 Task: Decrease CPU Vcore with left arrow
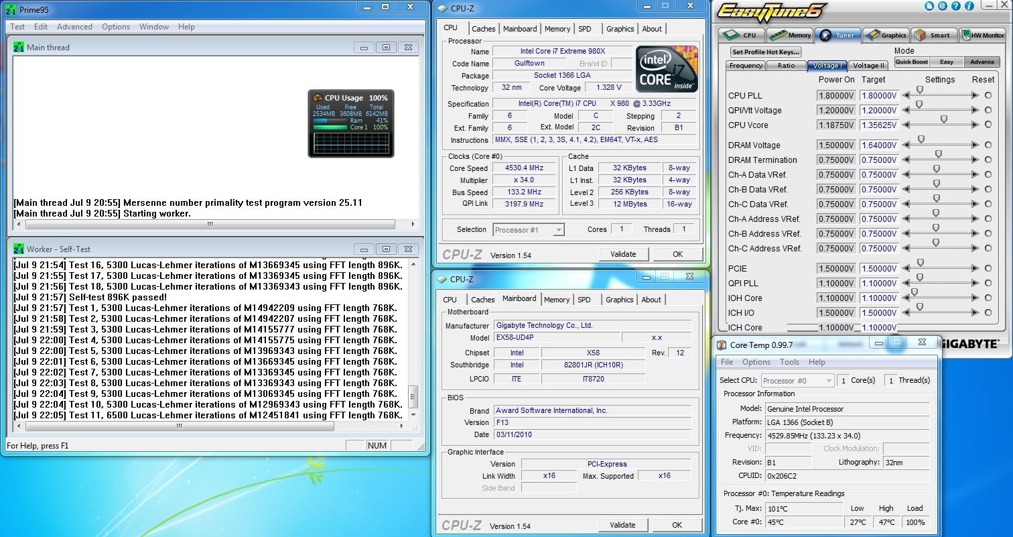tap(906, 125)
